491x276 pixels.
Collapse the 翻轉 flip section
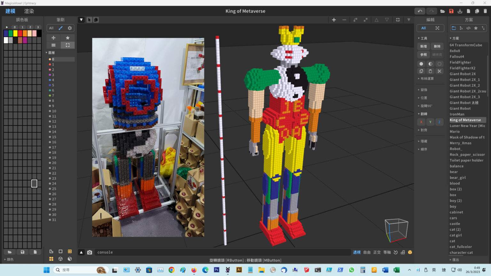tap(422, 114)
